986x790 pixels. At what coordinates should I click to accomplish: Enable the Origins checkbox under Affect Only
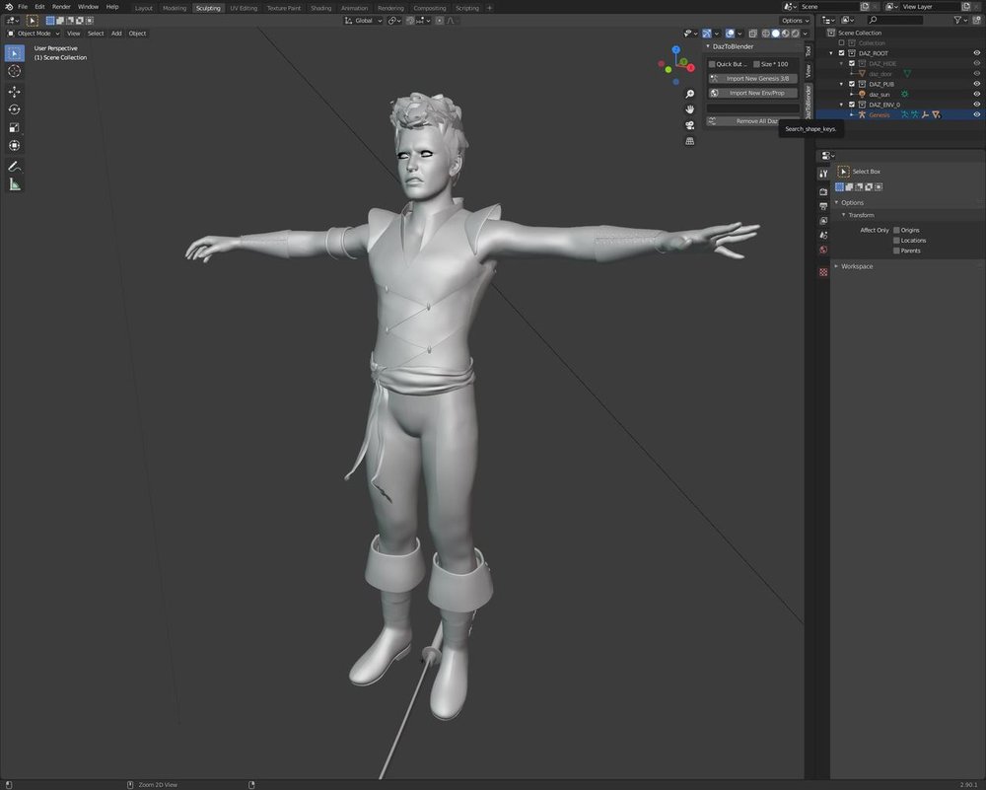click(896, 230)
